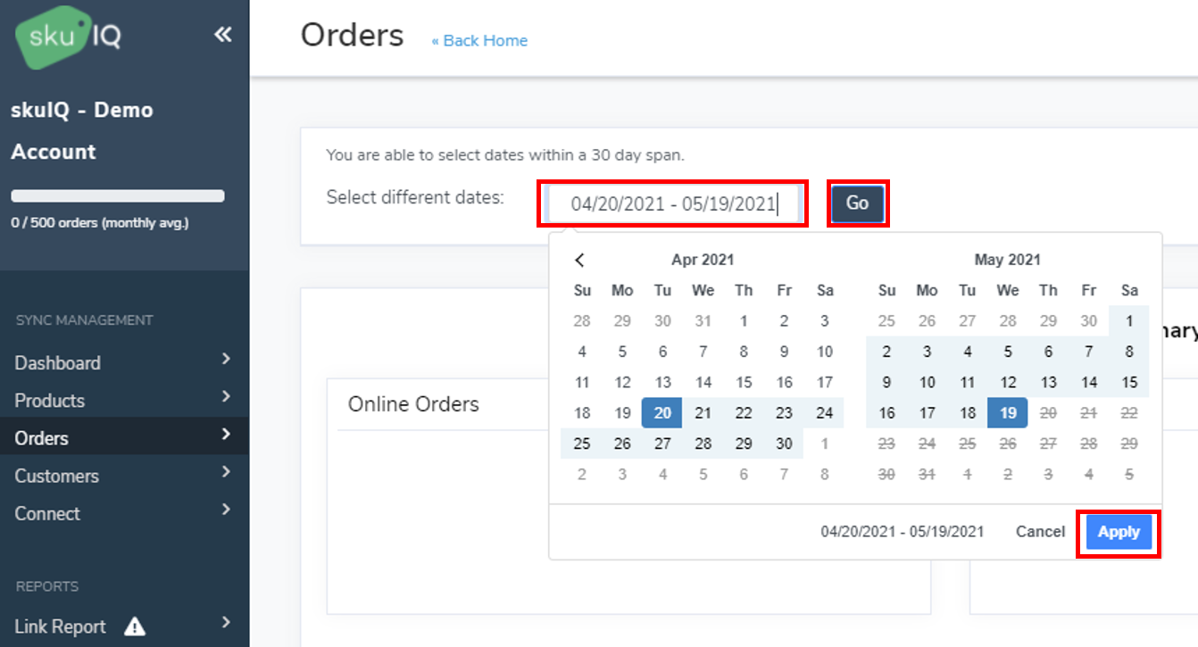Expand the Connect menu chevron

pyautogui.click(x=226, y=509)
